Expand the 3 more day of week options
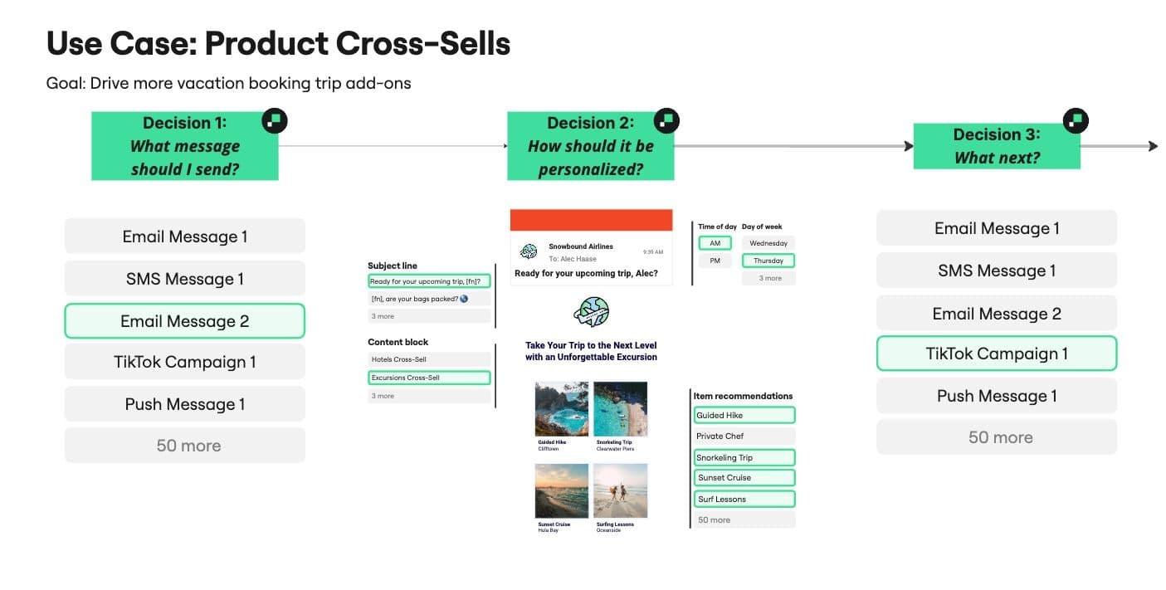 tap(767, 277)
